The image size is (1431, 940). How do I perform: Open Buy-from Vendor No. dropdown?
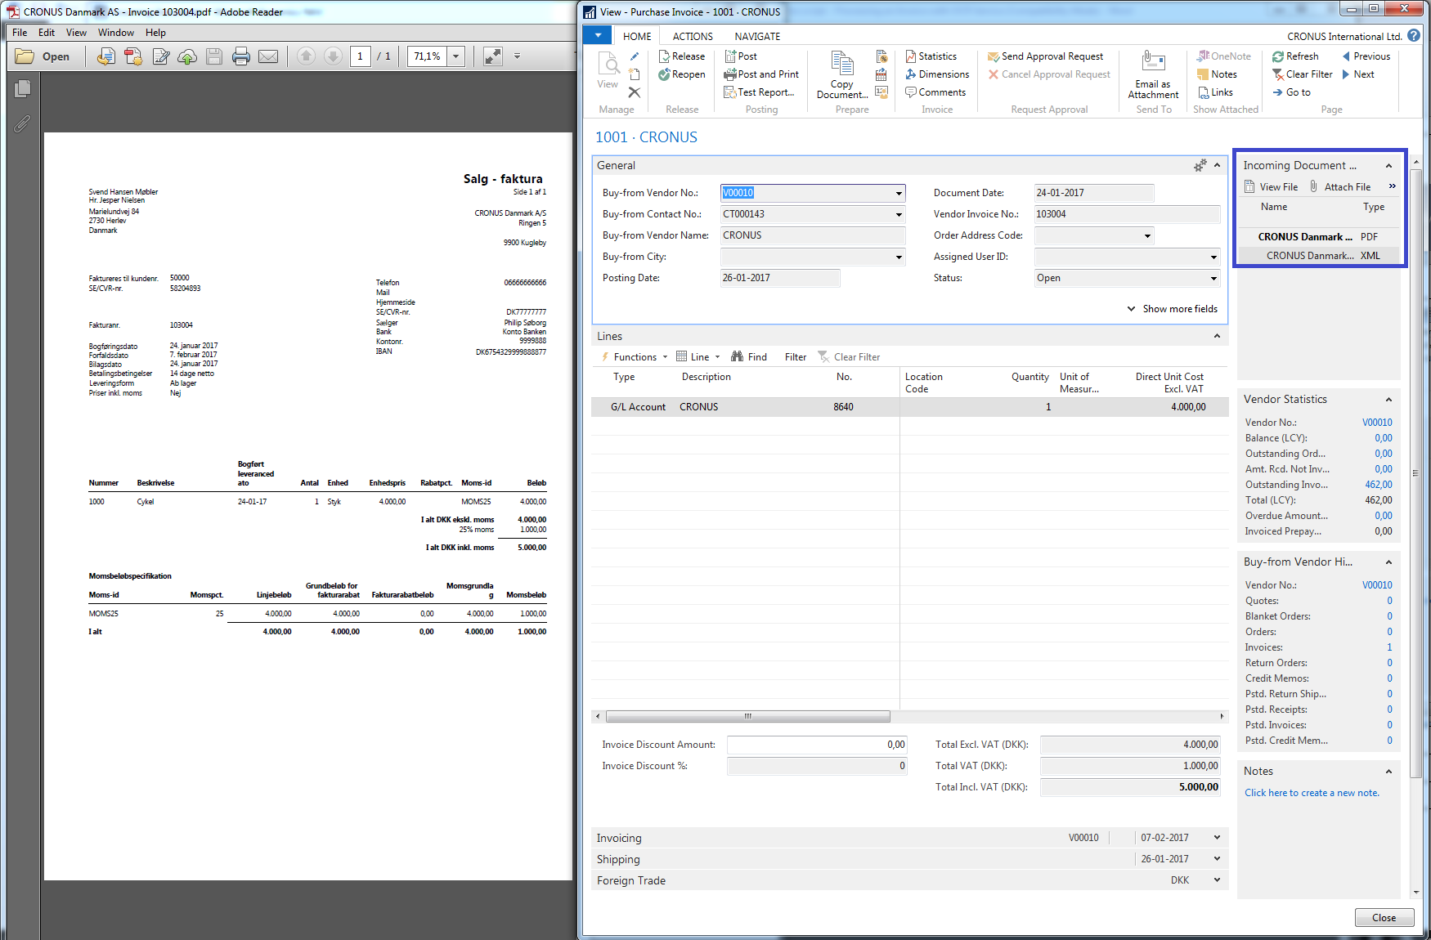(899, 194)
